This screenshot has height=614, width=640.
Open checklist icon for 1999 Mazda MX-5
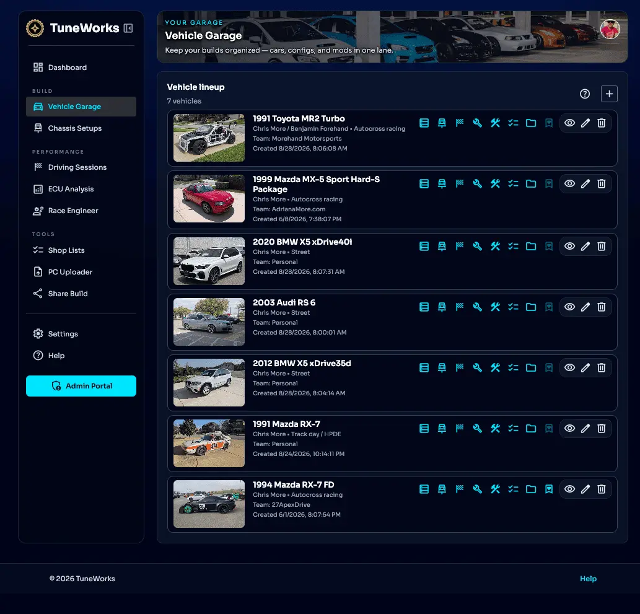click(513, 184)
